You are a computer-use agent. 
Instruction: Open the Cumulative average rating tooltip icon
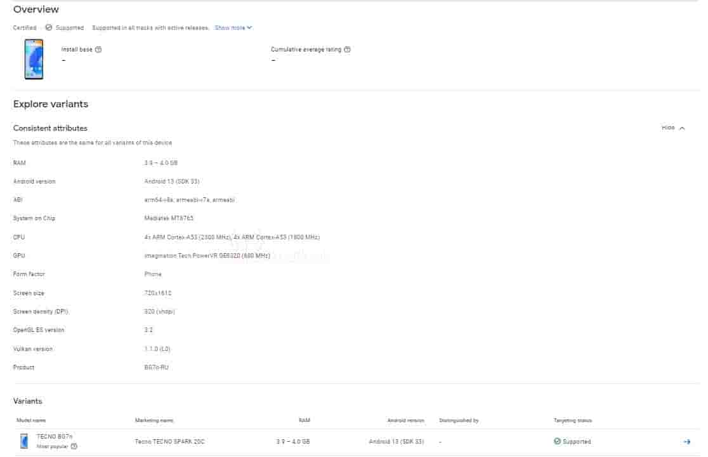click(x=346, y=49)
